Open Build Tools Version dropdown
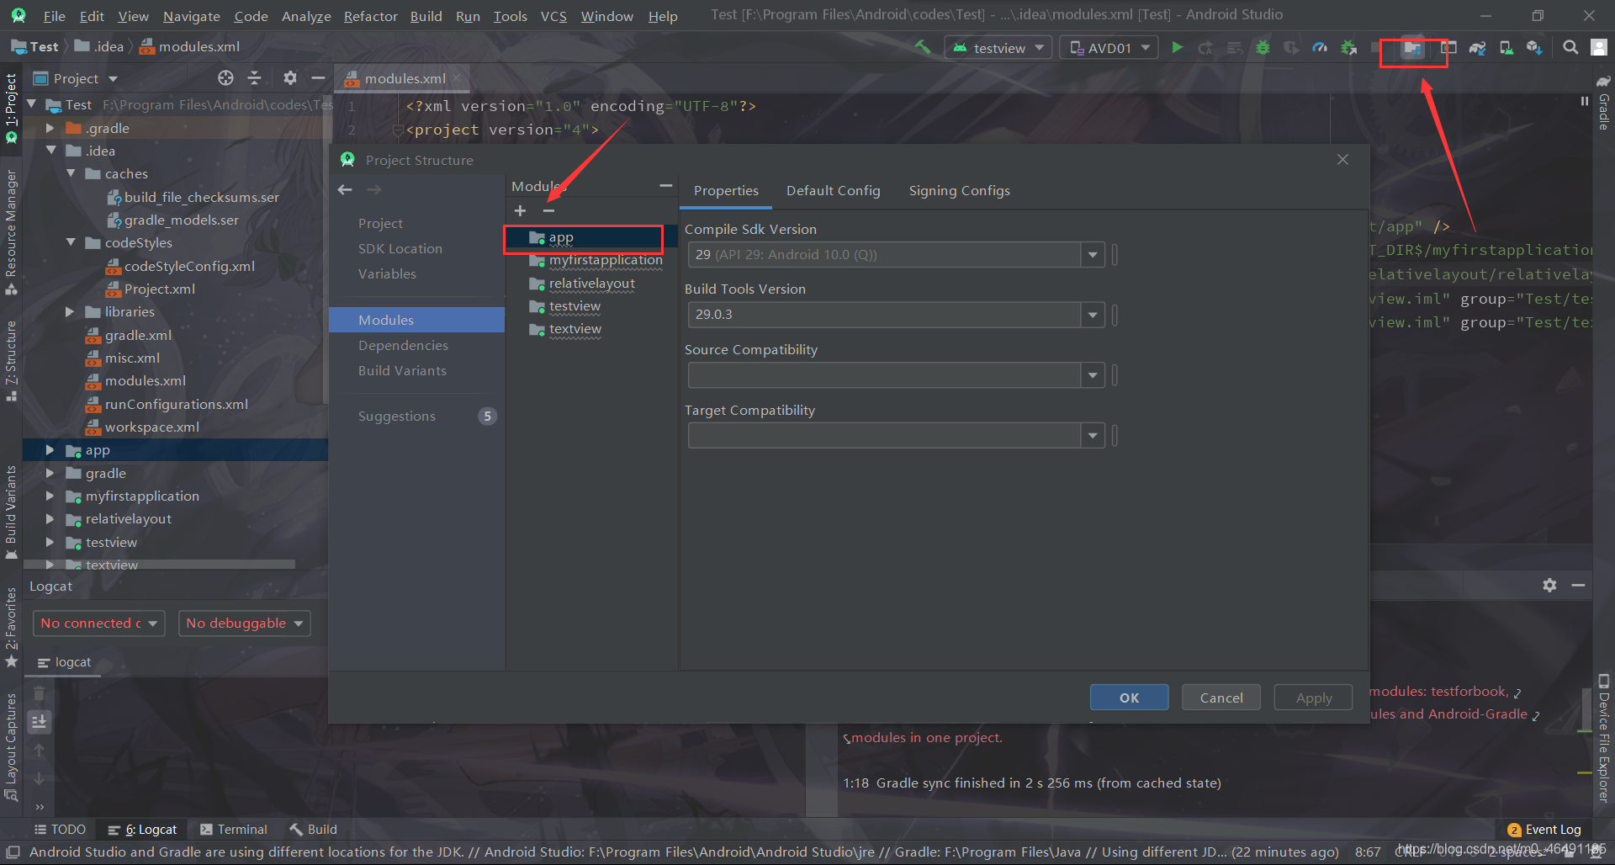1615x865 pixels. pyautogui.click(x=1092, y=315)
